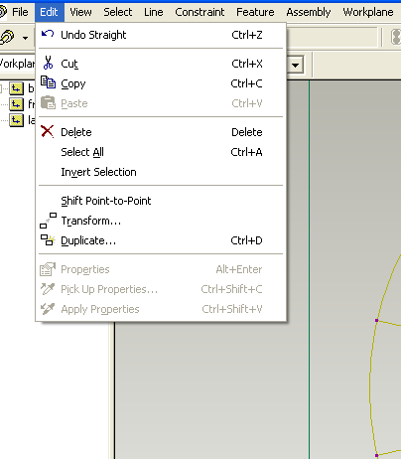Viewport: 401px width, 459px height.
Task: Select the second workplane tree icon
Action: (16, 104)
